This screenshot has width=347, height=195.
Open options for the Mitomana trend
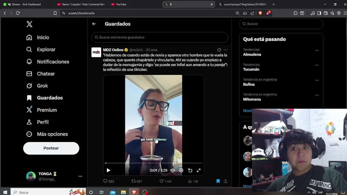pos(317,95)
